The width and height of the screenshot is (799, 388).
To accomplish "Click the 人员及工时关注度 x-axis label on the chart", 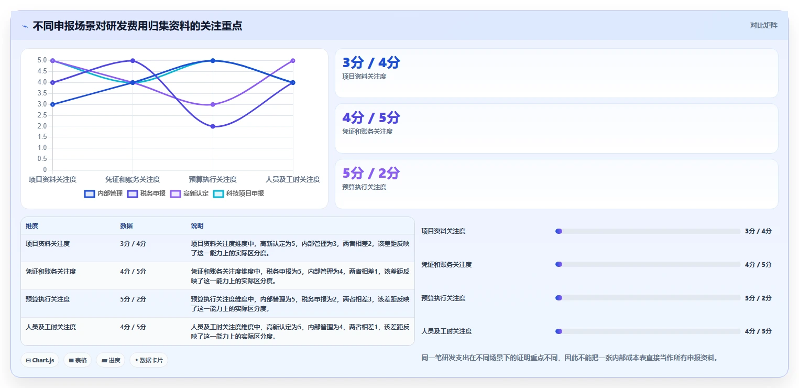I will [293, 179].
